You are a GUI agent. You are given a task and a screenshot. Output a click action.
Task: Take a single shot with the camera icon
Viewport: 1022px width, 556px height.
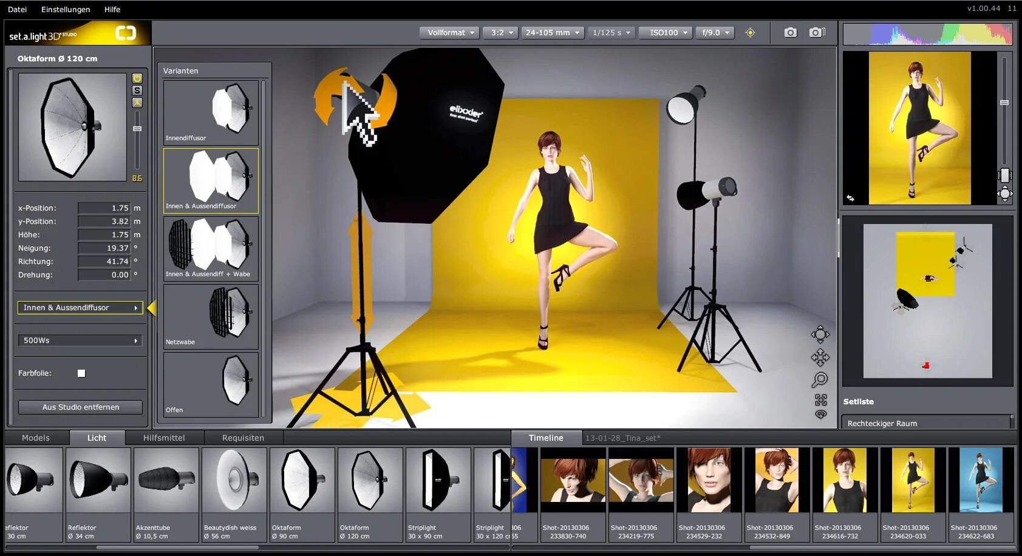tap(790, 33)
